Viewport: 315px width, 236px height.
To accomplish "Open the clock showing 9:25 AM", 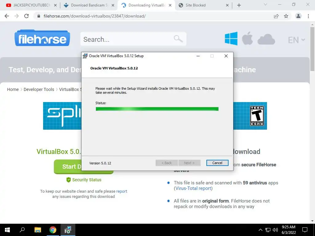I will click(289, 230).
